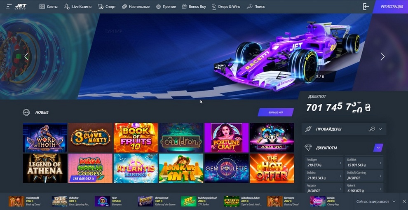408x210 pixels.
Task: Open Поиск in the top menu
Action: pos(256,7)
